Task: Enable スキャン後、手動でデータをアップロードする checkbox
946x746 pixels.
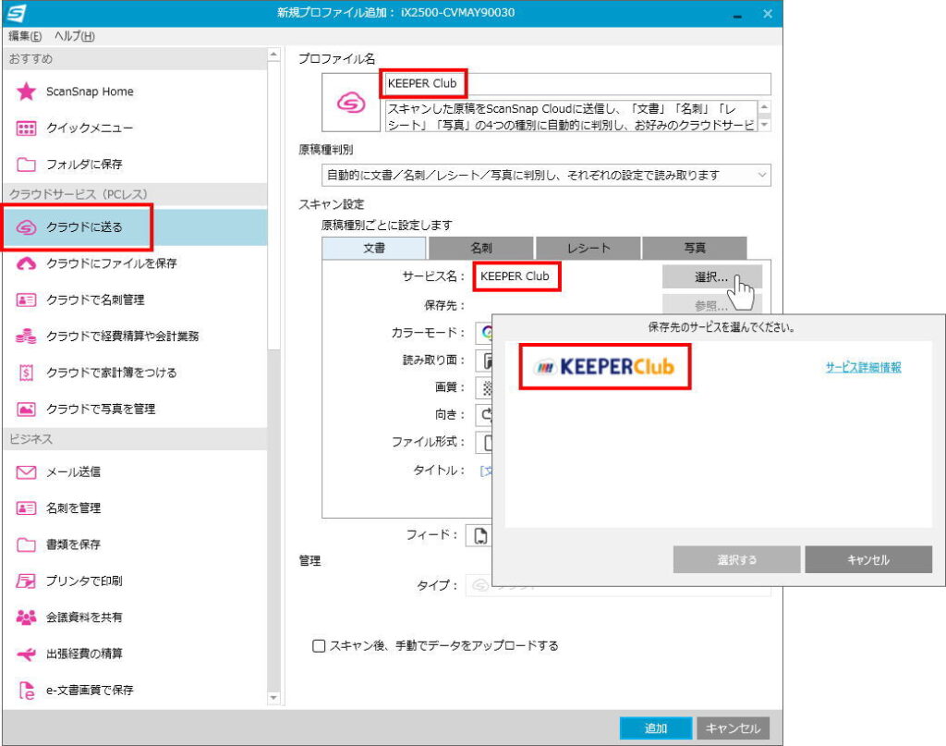Action: click(319, 646)
